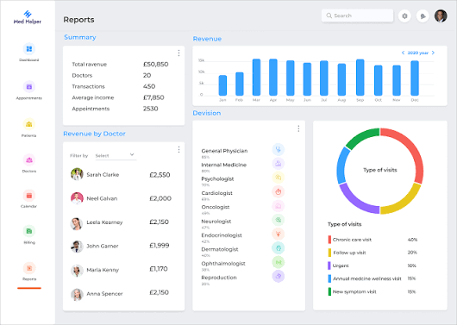Select Neel Galvan's avatar
The image size is (457, 325).
click(77, 198)
